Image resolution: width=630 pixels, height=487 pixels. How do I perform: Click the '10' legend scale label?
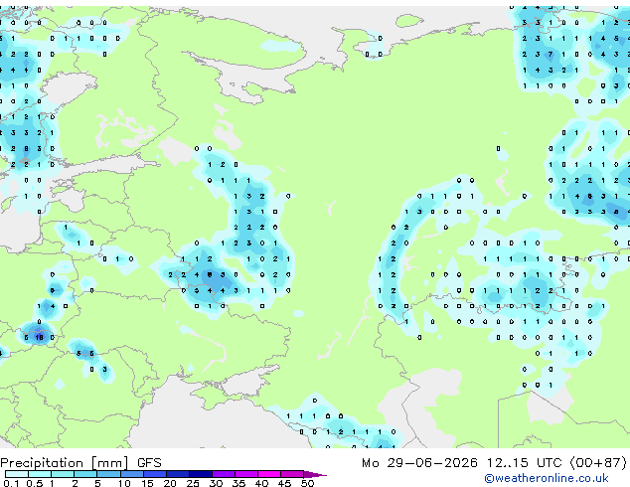[124, 483]
